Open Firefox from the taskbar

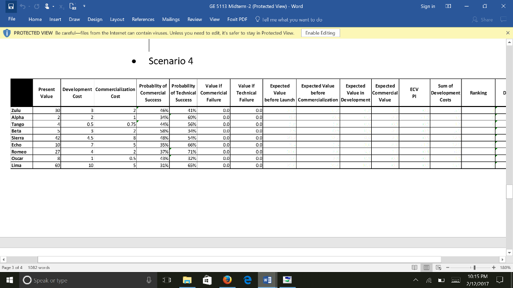227,280
